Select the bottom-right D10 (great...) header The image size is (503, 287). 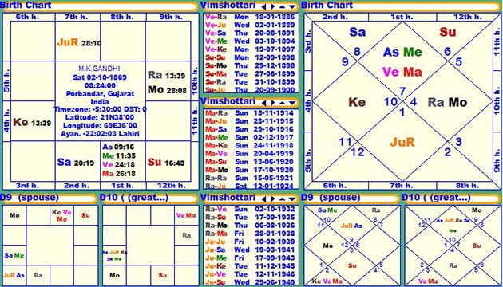tap(452, 199)
